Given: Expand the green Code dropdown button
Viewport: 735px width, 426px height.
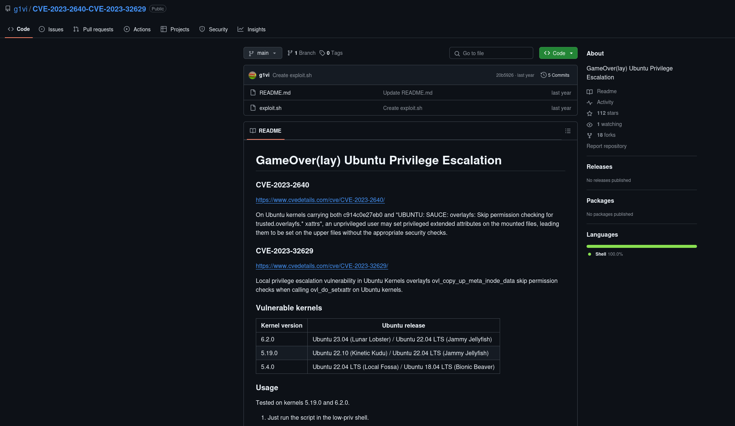Looking at the screenshot, I should point(558,53).
